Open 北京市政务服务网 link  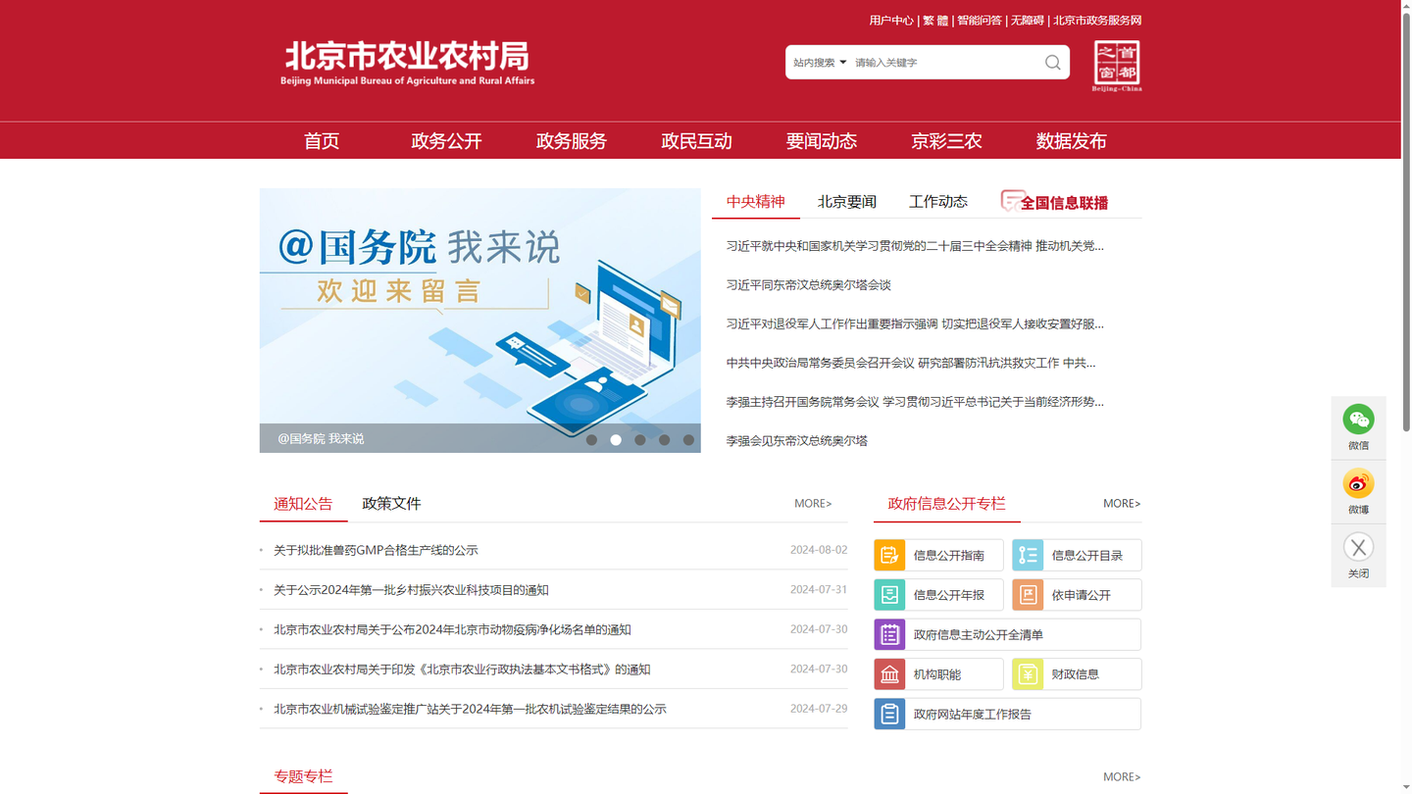(x=1097, y=21)
